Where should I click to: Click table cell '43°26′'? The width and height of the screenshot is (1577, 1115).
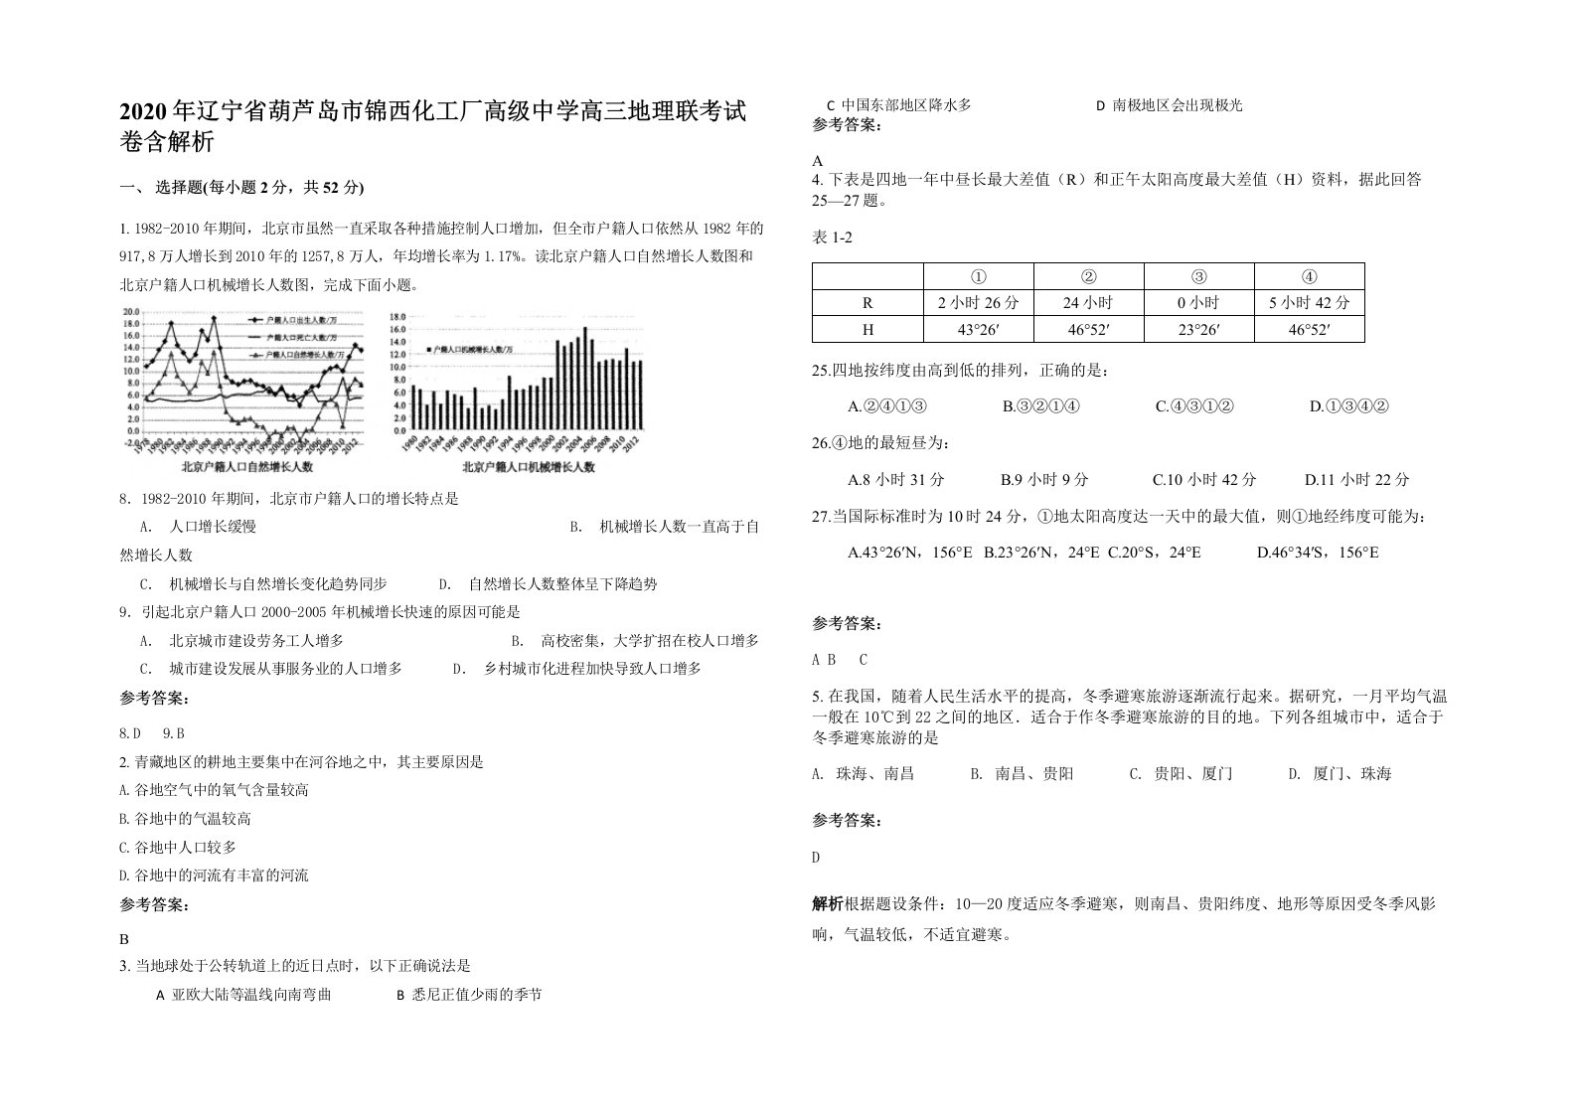(x=978, y=330)
